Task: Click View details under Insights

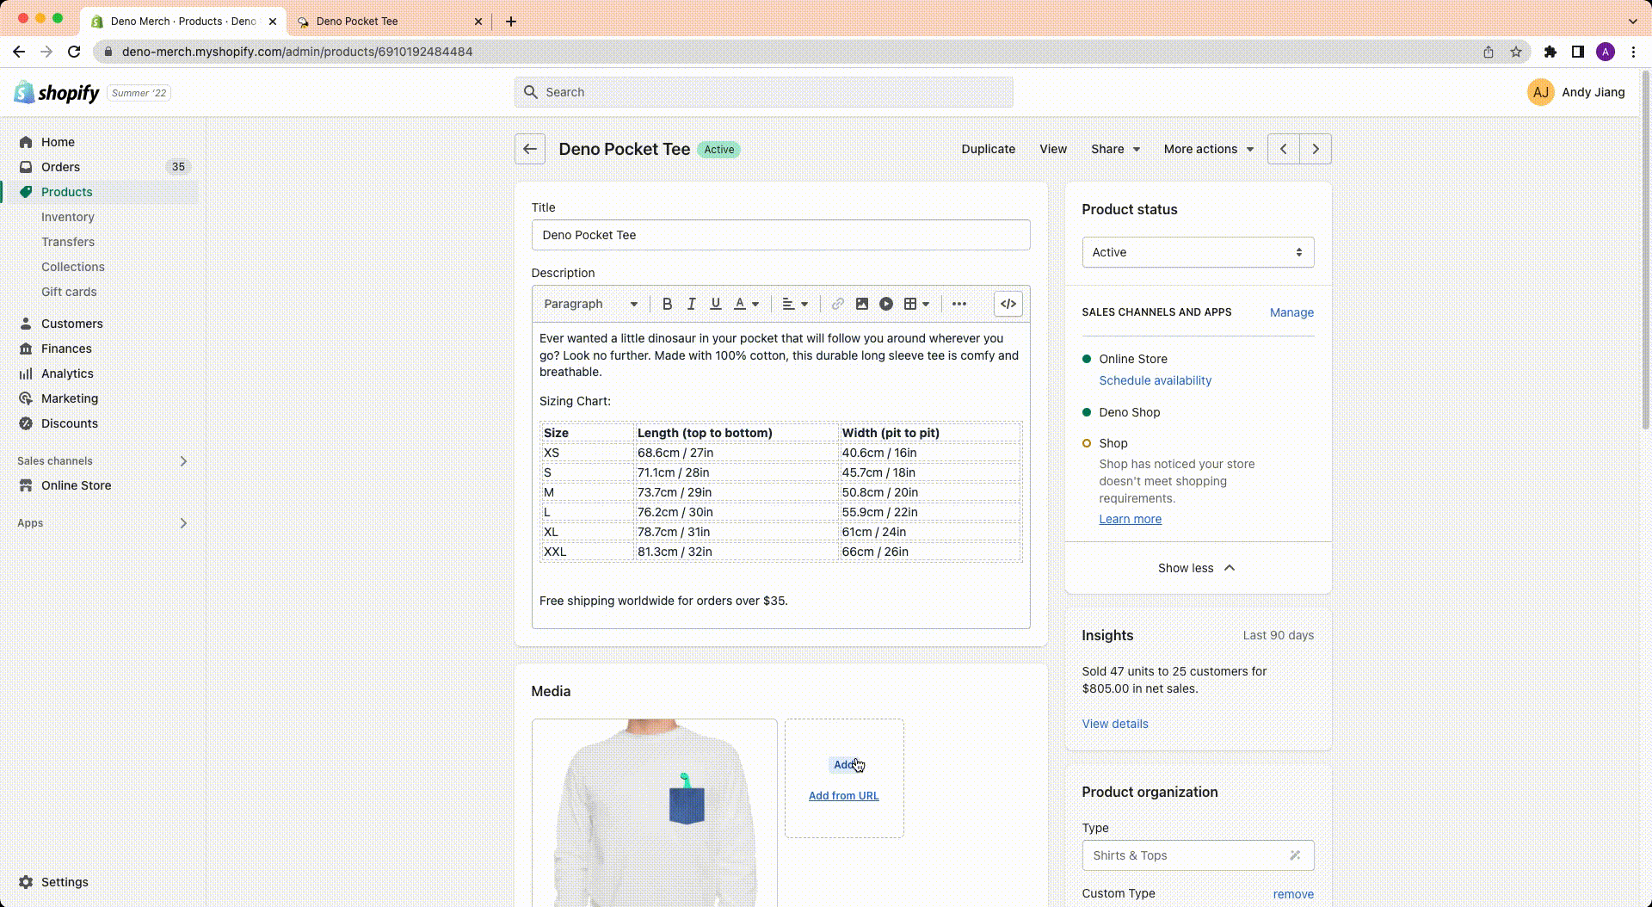Action: coord(1114,724)
